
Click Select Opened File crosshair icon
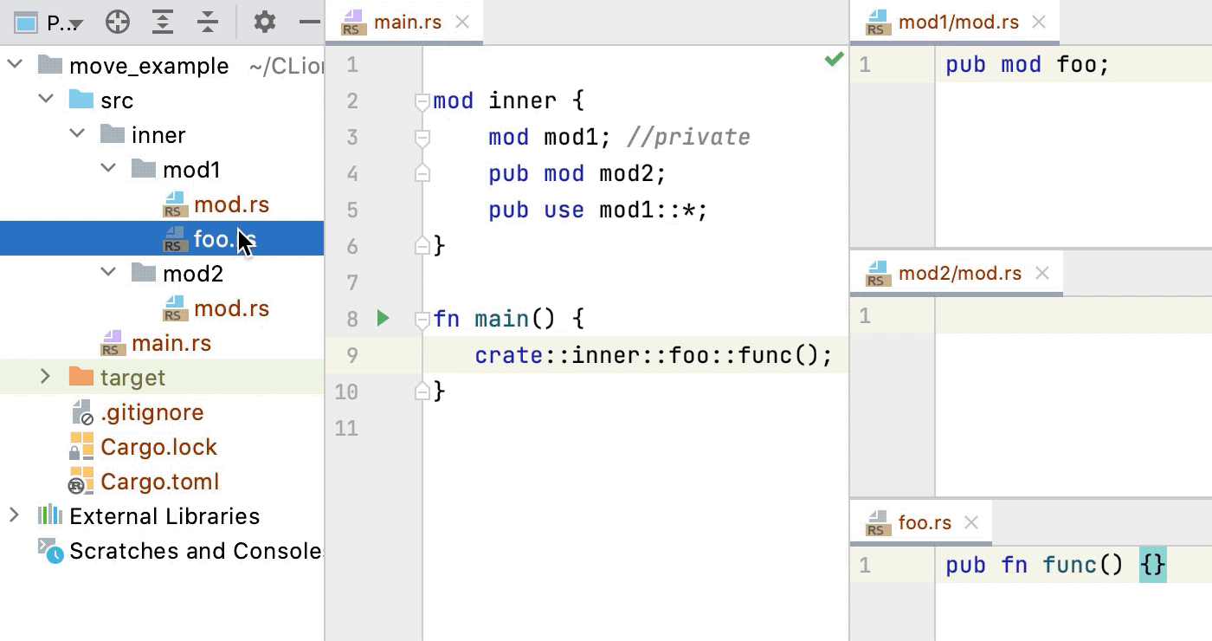click(x=118, y=23)
